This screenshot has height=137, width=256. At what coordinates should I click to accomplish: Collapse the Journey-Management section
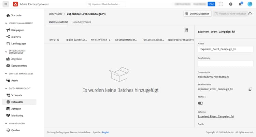click(6, 23)
